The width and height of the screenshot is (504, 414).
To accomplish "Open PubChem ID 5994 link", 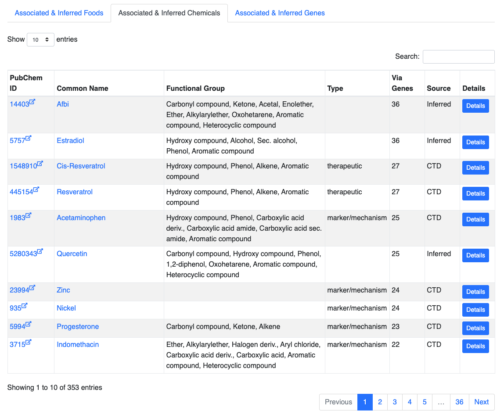I will (x=18, y=327).
